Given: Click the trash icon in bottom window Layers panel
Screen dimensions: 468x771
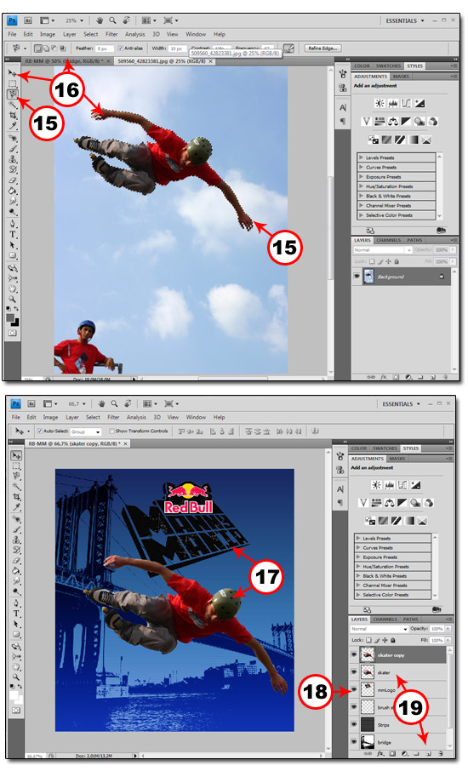Looking at the screenshot, I should [x=441, y=753].
